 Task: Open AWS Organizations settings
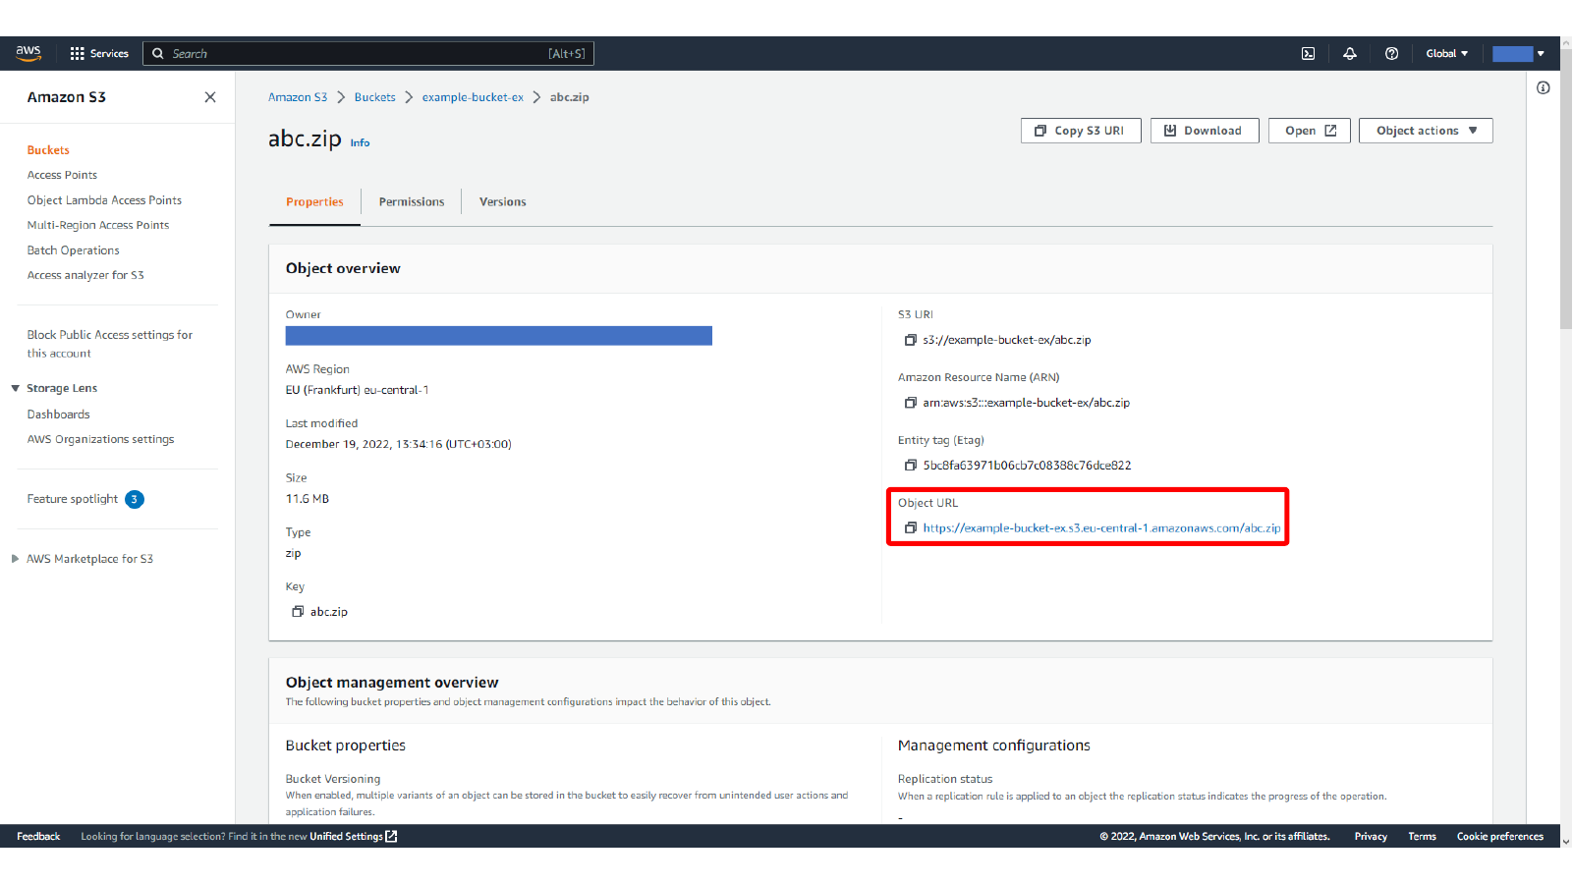point(101,440)
